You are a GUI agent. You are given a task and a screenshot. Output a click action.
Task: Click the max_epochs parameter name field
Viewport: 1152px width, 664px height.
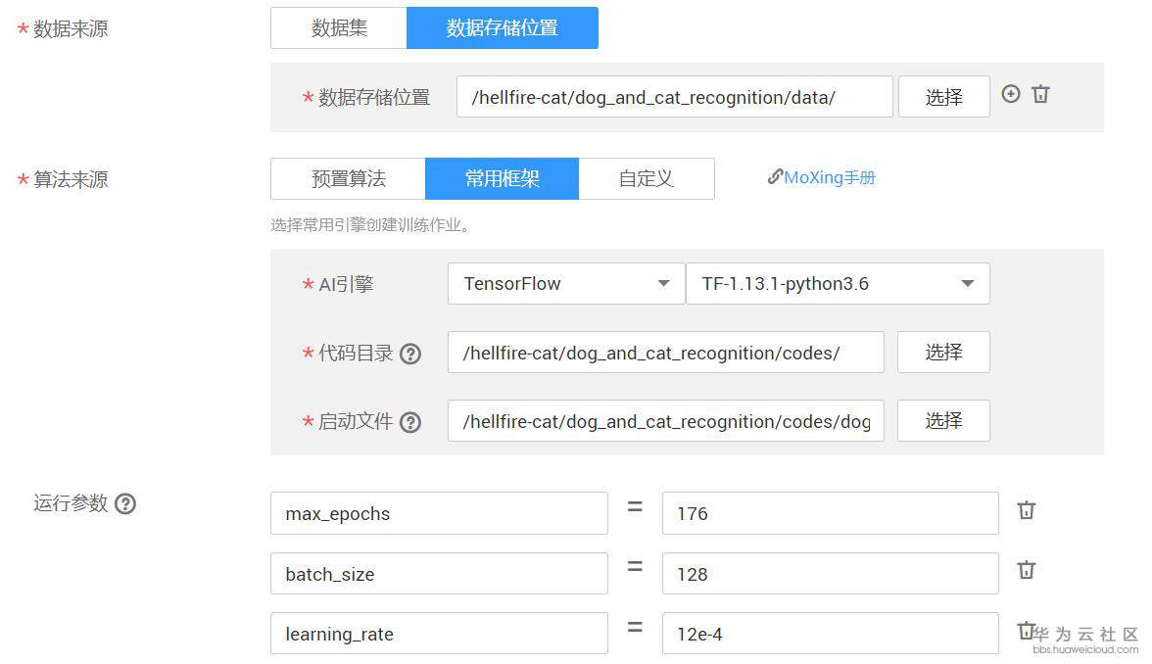439,513
